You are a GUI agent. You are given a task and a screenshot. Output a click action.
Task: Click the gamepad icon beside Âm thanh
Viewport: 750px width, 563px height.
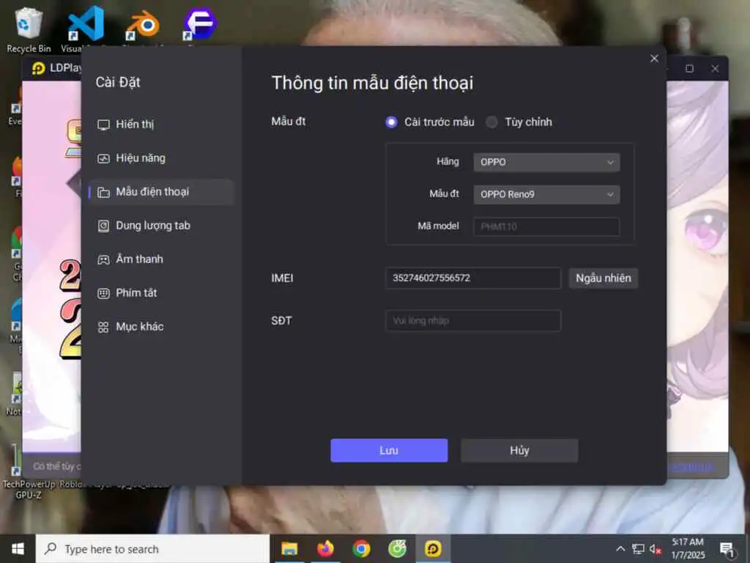tap(103, 260)
